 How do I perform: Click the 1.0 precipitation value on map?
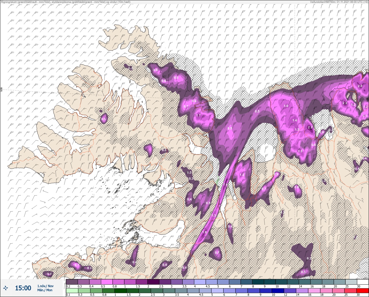click(286, 106)
